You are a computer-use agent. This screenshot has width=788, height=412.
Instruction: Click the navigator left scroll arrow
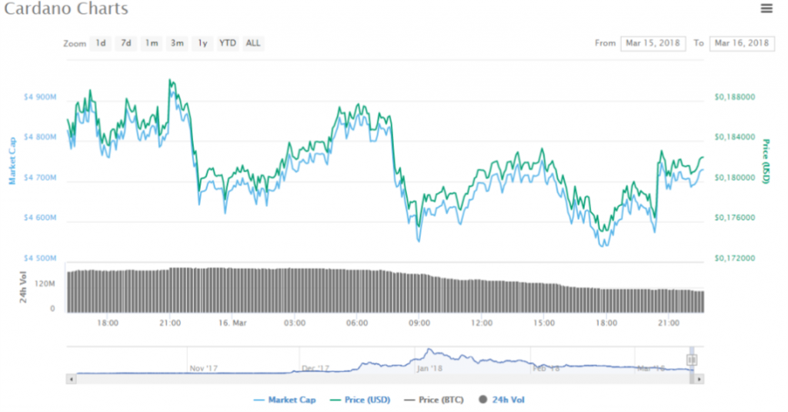71,380
